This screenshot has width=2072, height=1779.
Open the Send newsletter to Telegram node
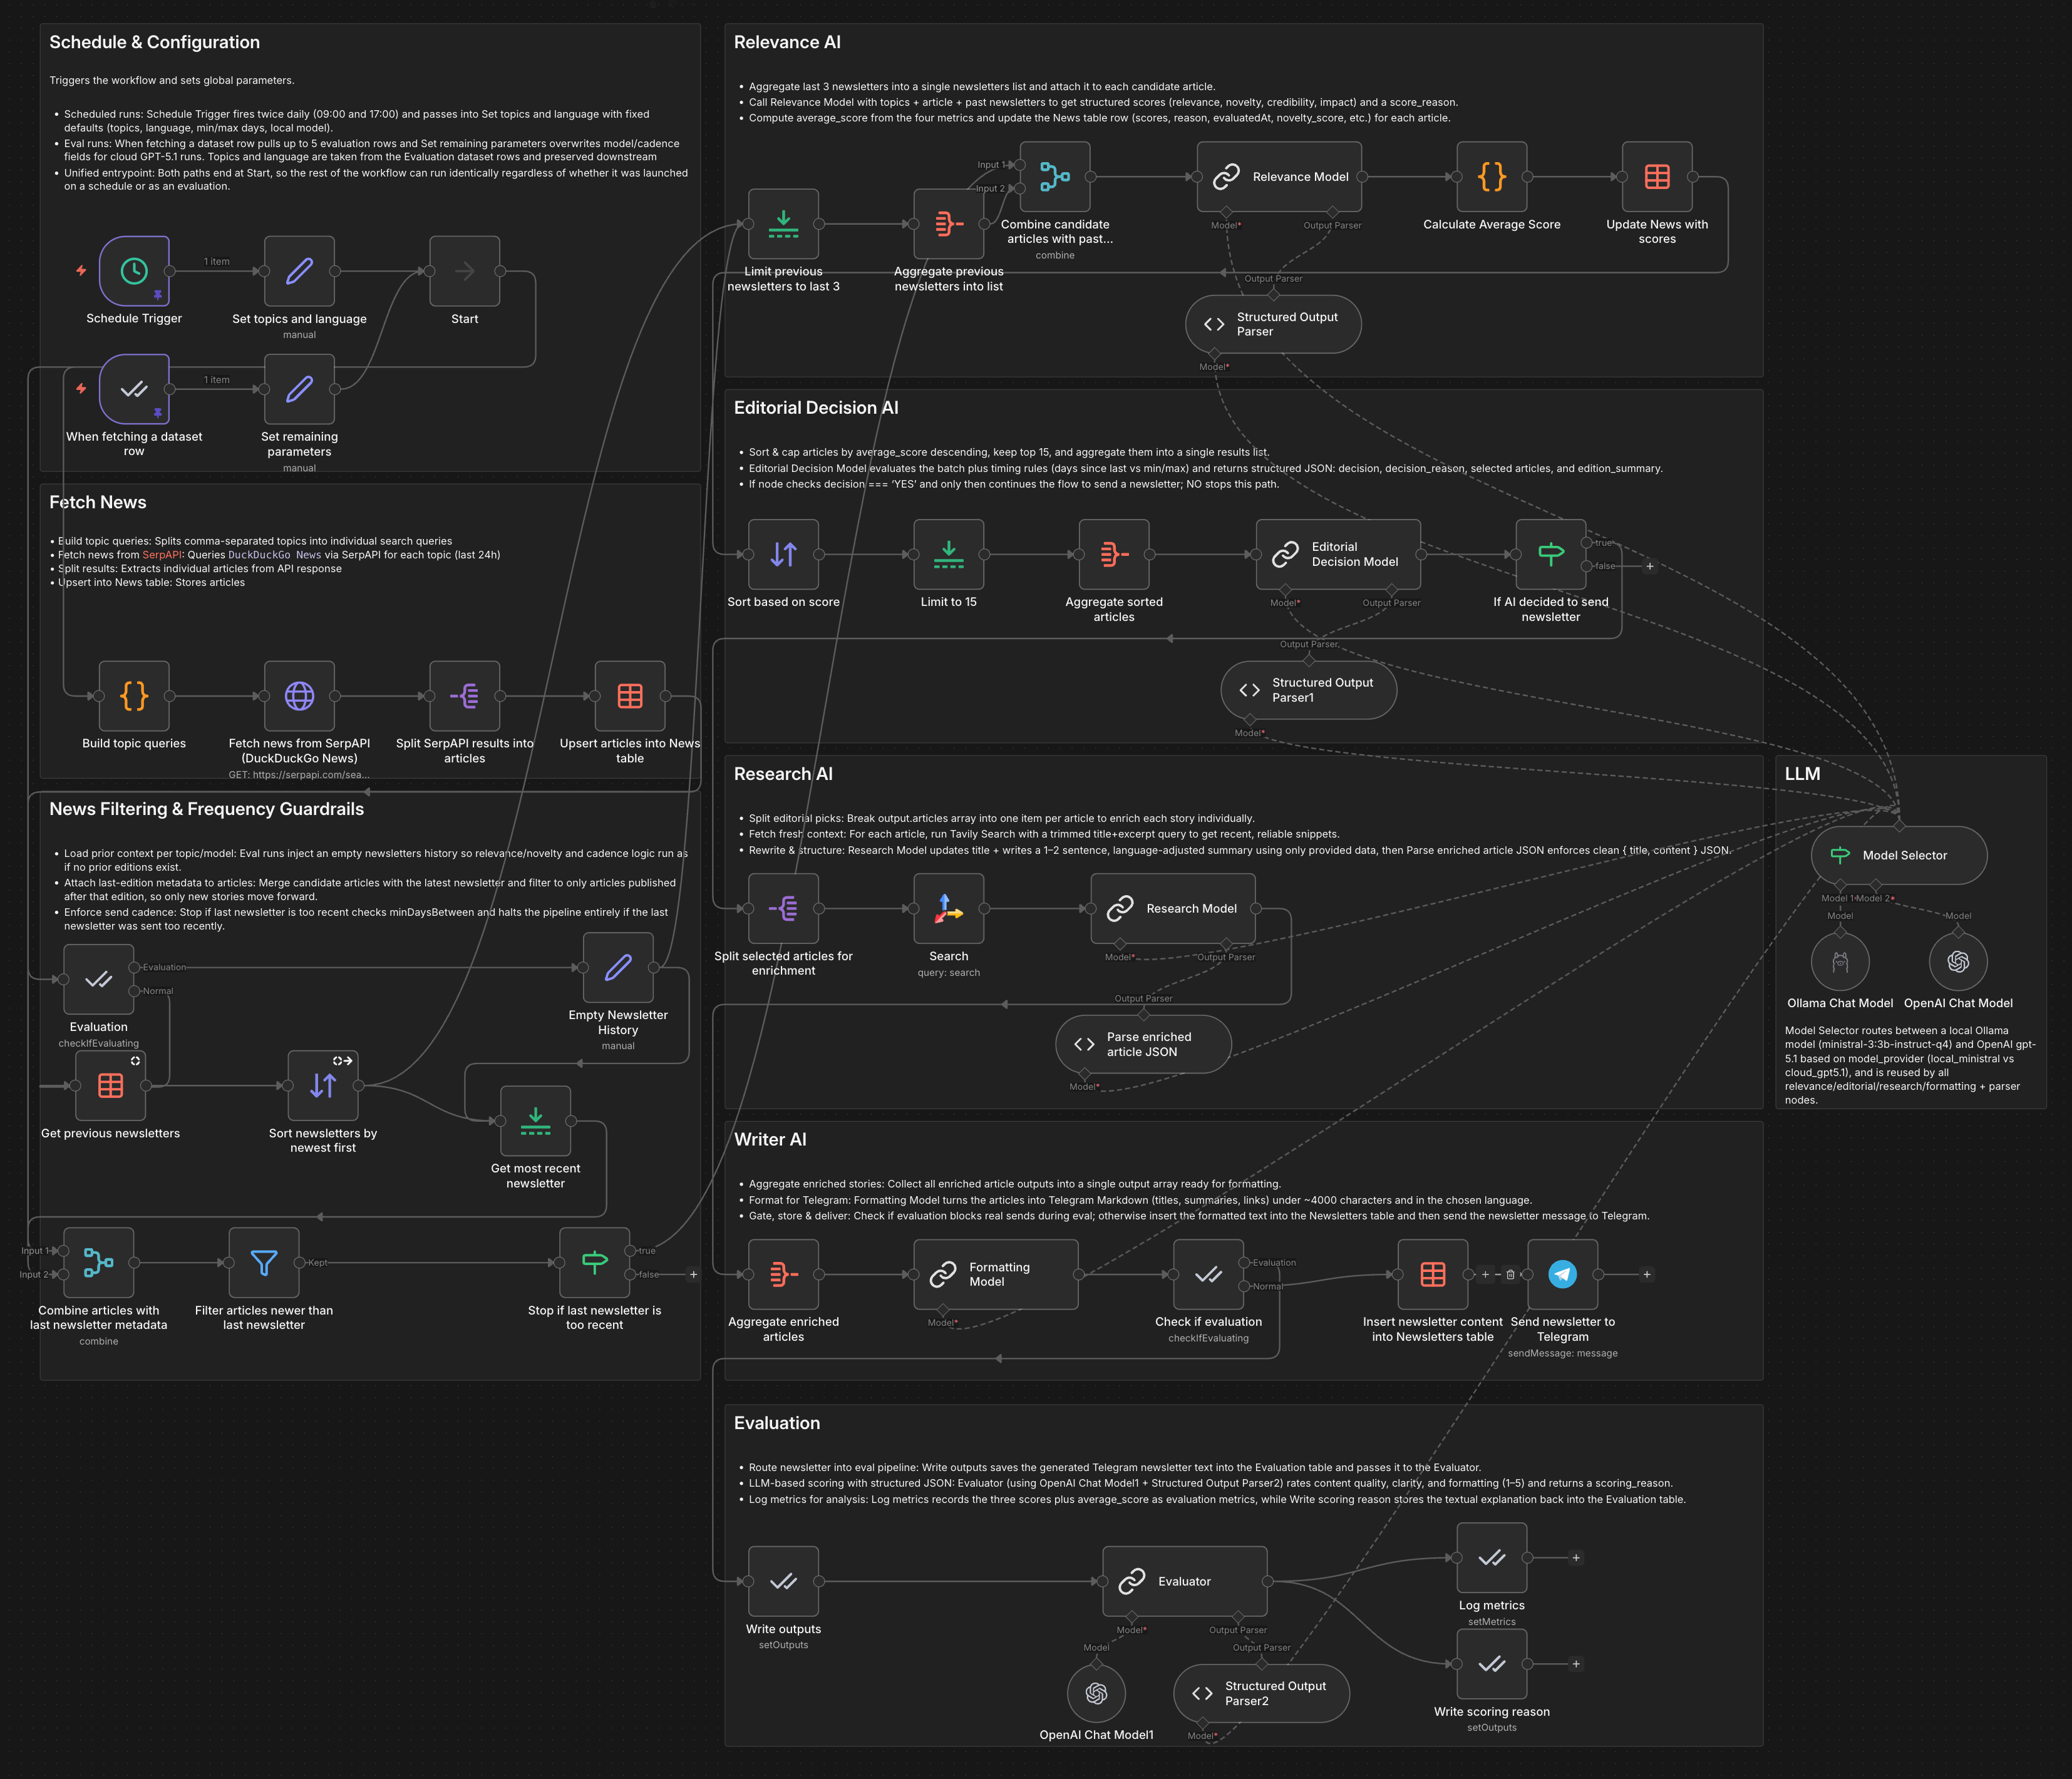pos(1562,1274)
